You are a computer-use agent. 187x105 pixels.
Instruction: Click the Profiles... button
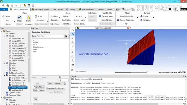pyautogui.click(x=58, y=84)
